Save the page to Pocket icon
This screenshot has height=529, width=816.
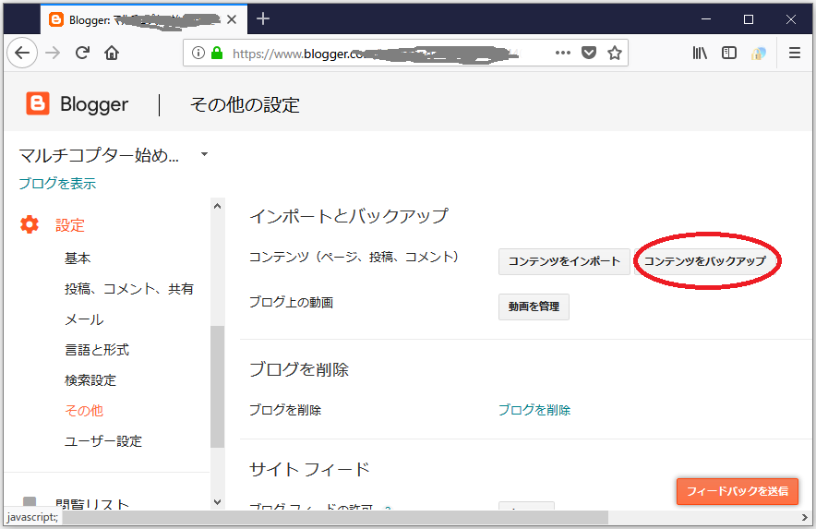point(589,54)
